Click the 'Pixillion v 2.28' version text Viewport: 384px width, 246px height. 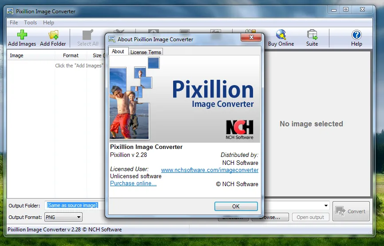point(128,155)
